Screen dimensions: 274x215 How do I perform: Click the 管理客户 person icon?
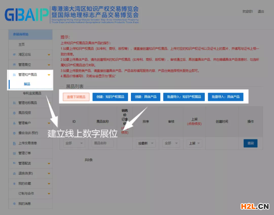[x=14, y=123]
